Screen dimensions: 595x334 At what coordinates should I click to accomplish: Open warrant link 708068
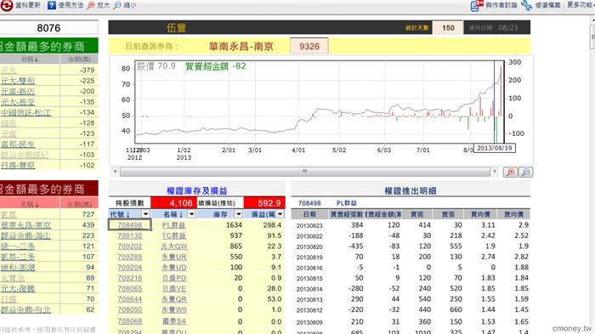[x=130, y=321]
